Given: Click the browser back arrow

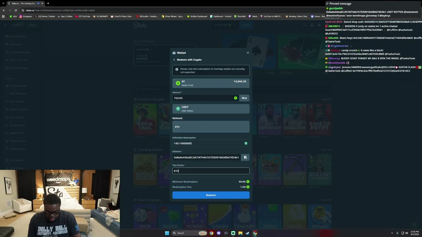Looking at the screenshot, I should pyautogui.click(x=4, y=10).
